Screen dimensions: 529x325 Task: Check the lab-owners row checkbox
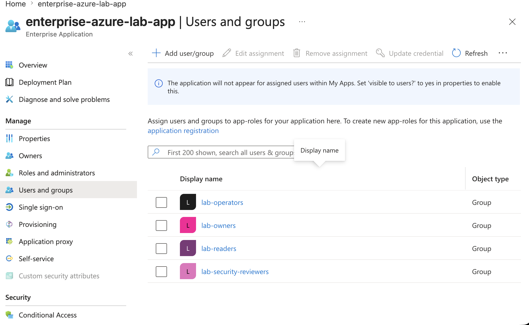coord(161,226)
